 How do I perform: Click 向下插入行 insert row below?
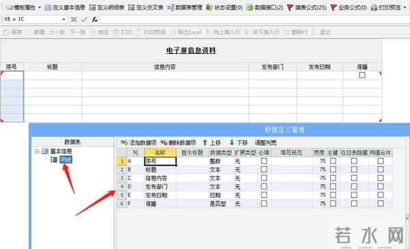click(x=262, y=32)
